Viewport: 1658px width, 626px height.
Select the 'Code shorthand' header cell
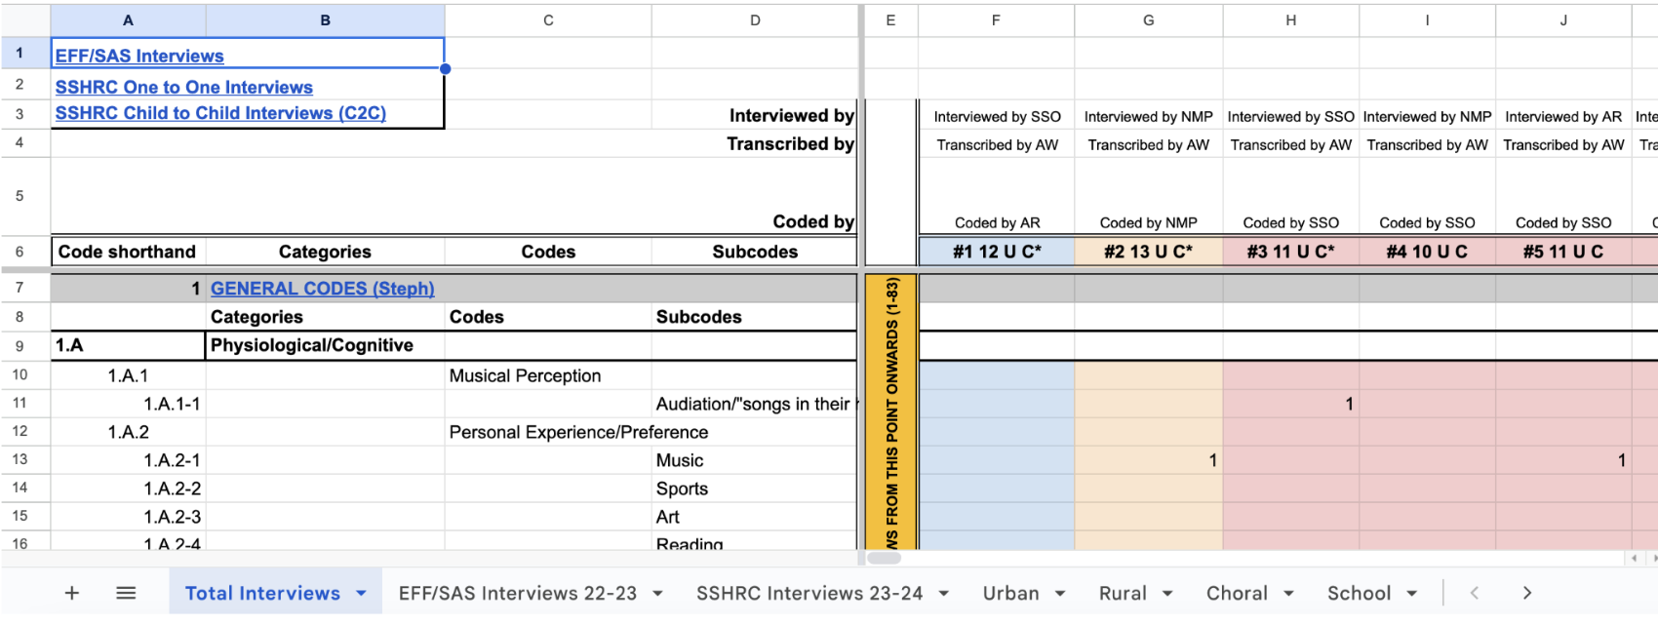click(128, 252)
